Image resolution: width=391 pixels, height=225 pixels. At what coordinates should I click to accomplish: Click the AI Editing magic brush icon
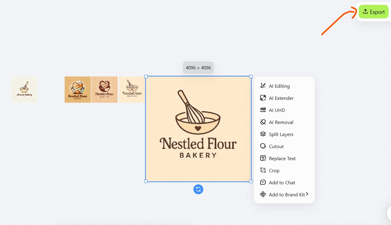click(263, 86)
